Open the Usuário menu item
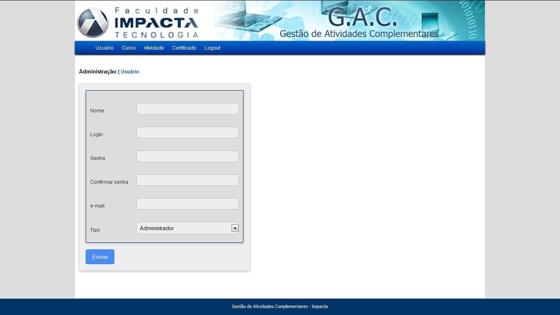 104,48
